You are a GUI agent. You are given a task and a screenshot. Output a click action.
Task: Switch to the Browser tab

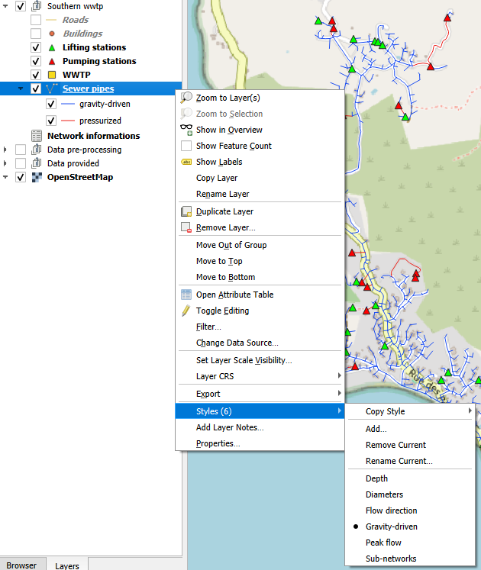point(21,565)
